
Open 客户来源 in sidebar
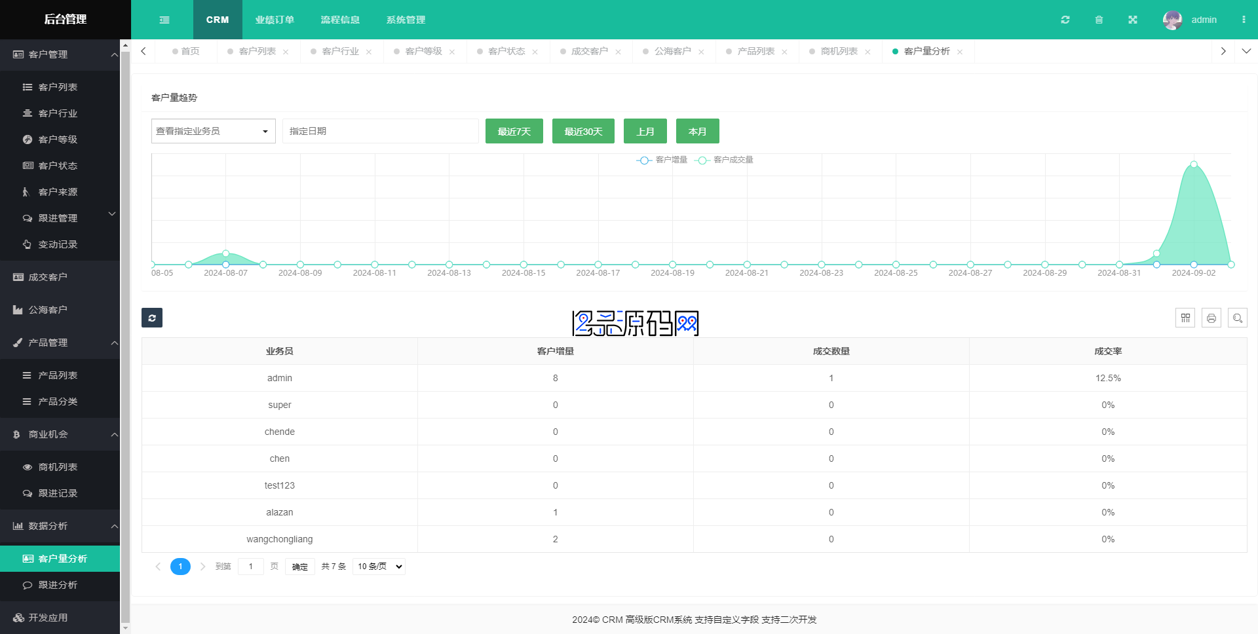60,192
